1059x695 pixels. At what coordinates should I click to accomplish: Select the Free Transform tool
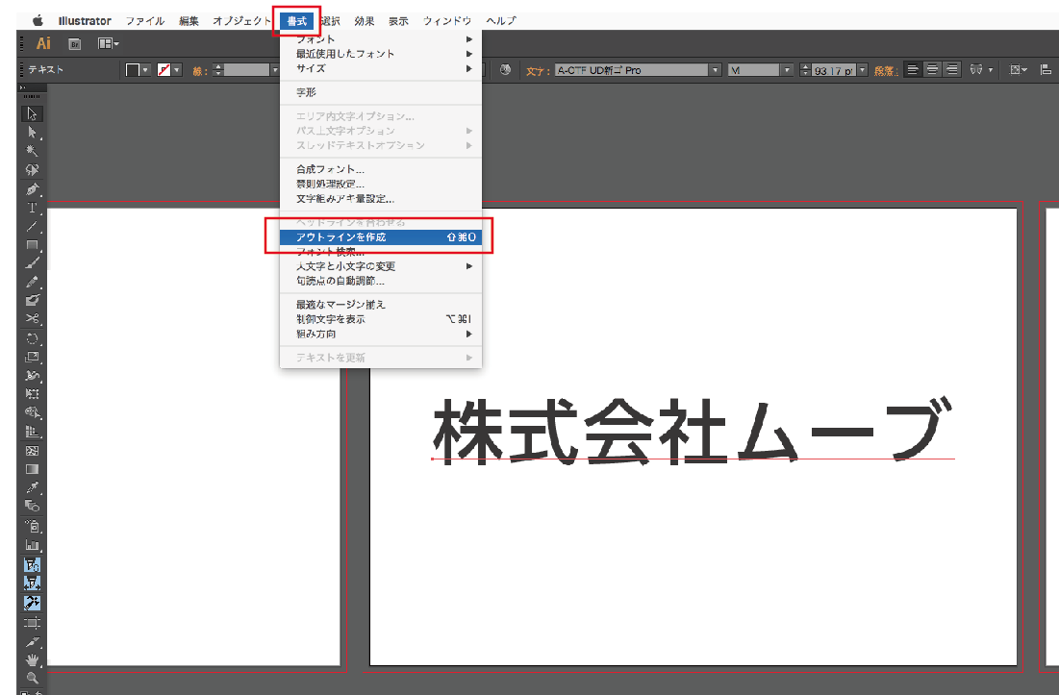32,393
